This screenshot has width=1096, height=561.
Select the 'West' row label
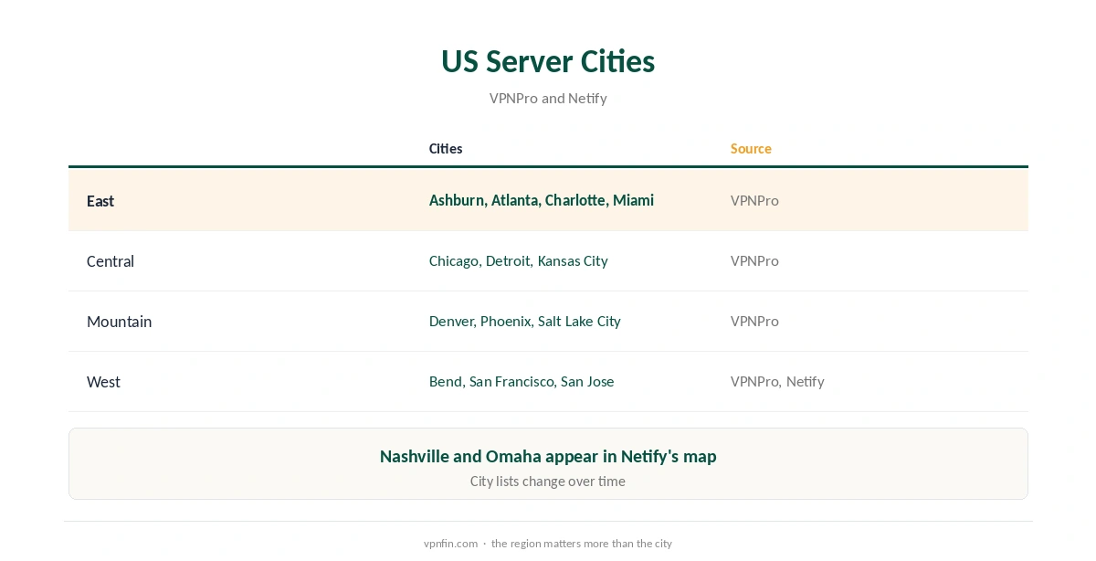pyautogui.click(x=103, y=382)
